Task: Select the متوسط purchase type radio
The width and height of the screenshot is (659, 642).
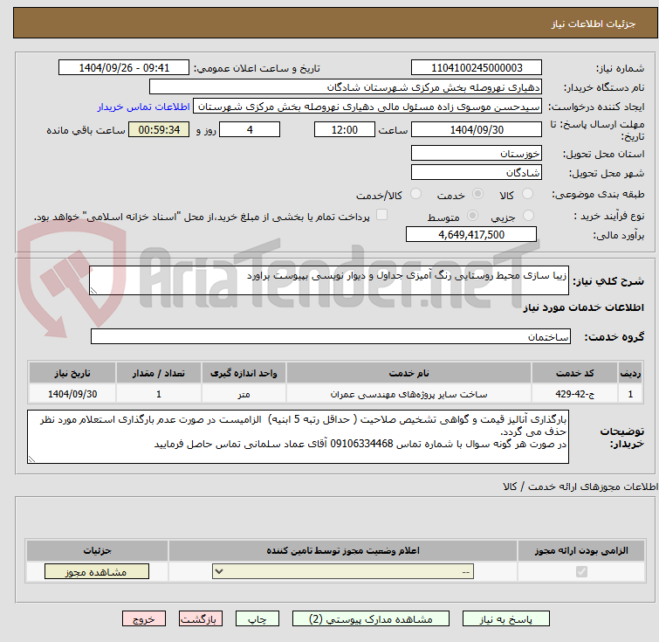Action: [x=472, y=216]
